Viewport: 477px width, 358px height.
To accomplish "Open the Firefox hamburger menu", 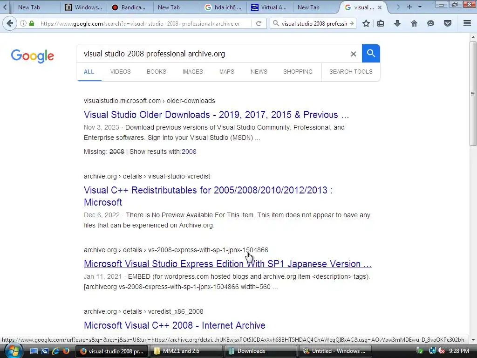I will 467,23.
